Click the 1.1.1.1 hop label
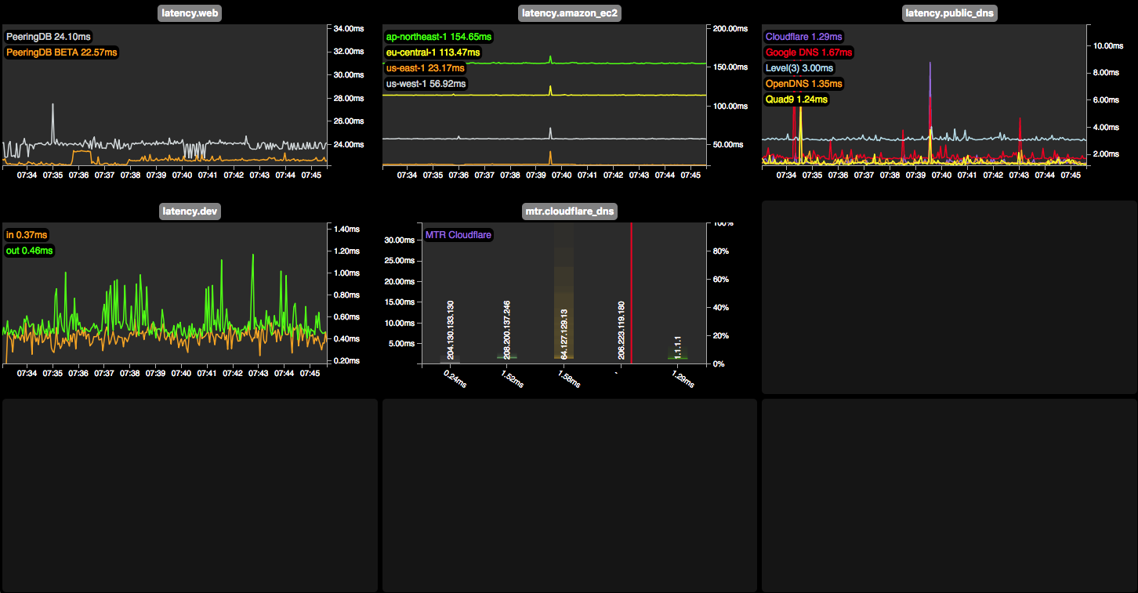The width and height of the screenshot is (1138, 593). (x=678, y=348)
